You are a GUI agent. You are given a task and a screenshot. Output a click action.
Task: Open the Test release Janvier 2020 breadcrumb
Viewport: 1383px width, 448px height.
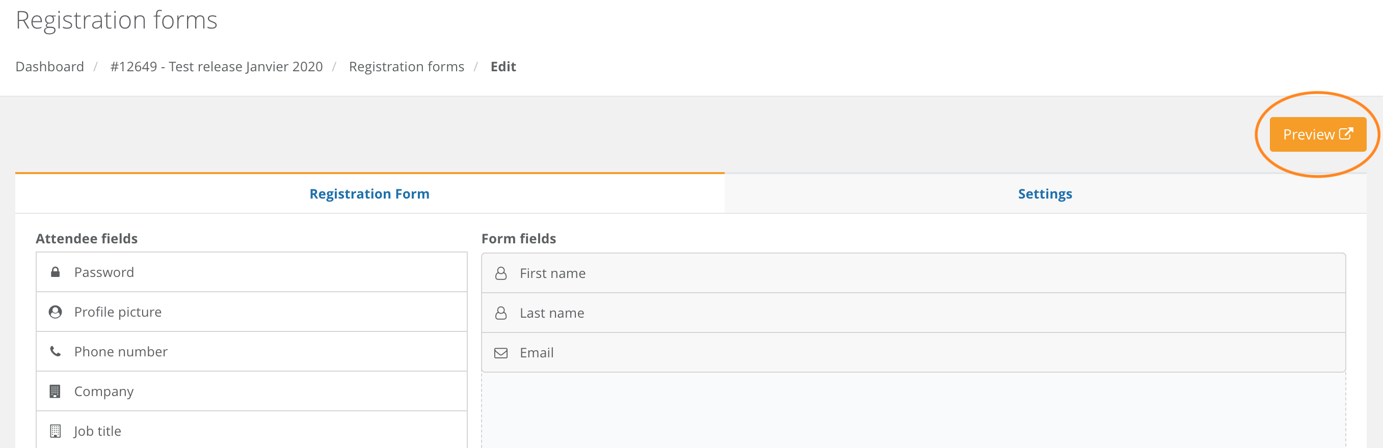pos(217,67)
